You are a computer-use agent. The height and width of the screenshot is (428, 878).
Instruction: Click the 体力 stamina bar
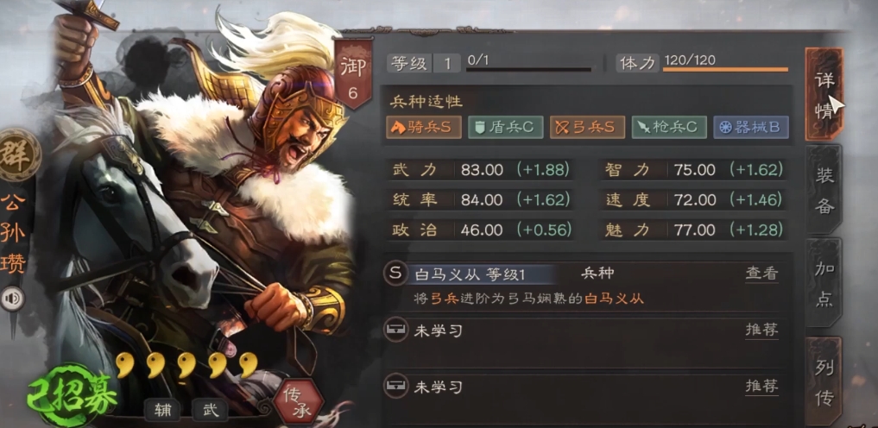(x=725, y=69)
